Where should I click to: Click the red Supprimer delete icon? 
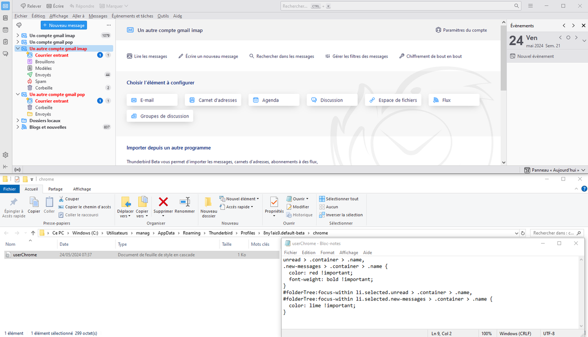163,202
